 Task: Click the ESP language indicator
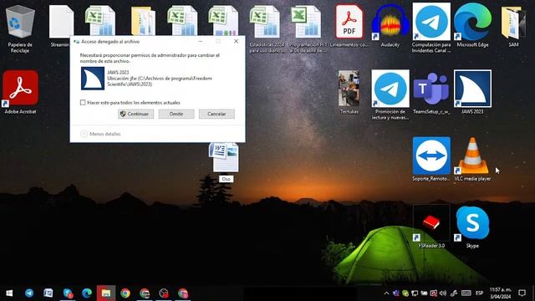(x=479, y=293)
